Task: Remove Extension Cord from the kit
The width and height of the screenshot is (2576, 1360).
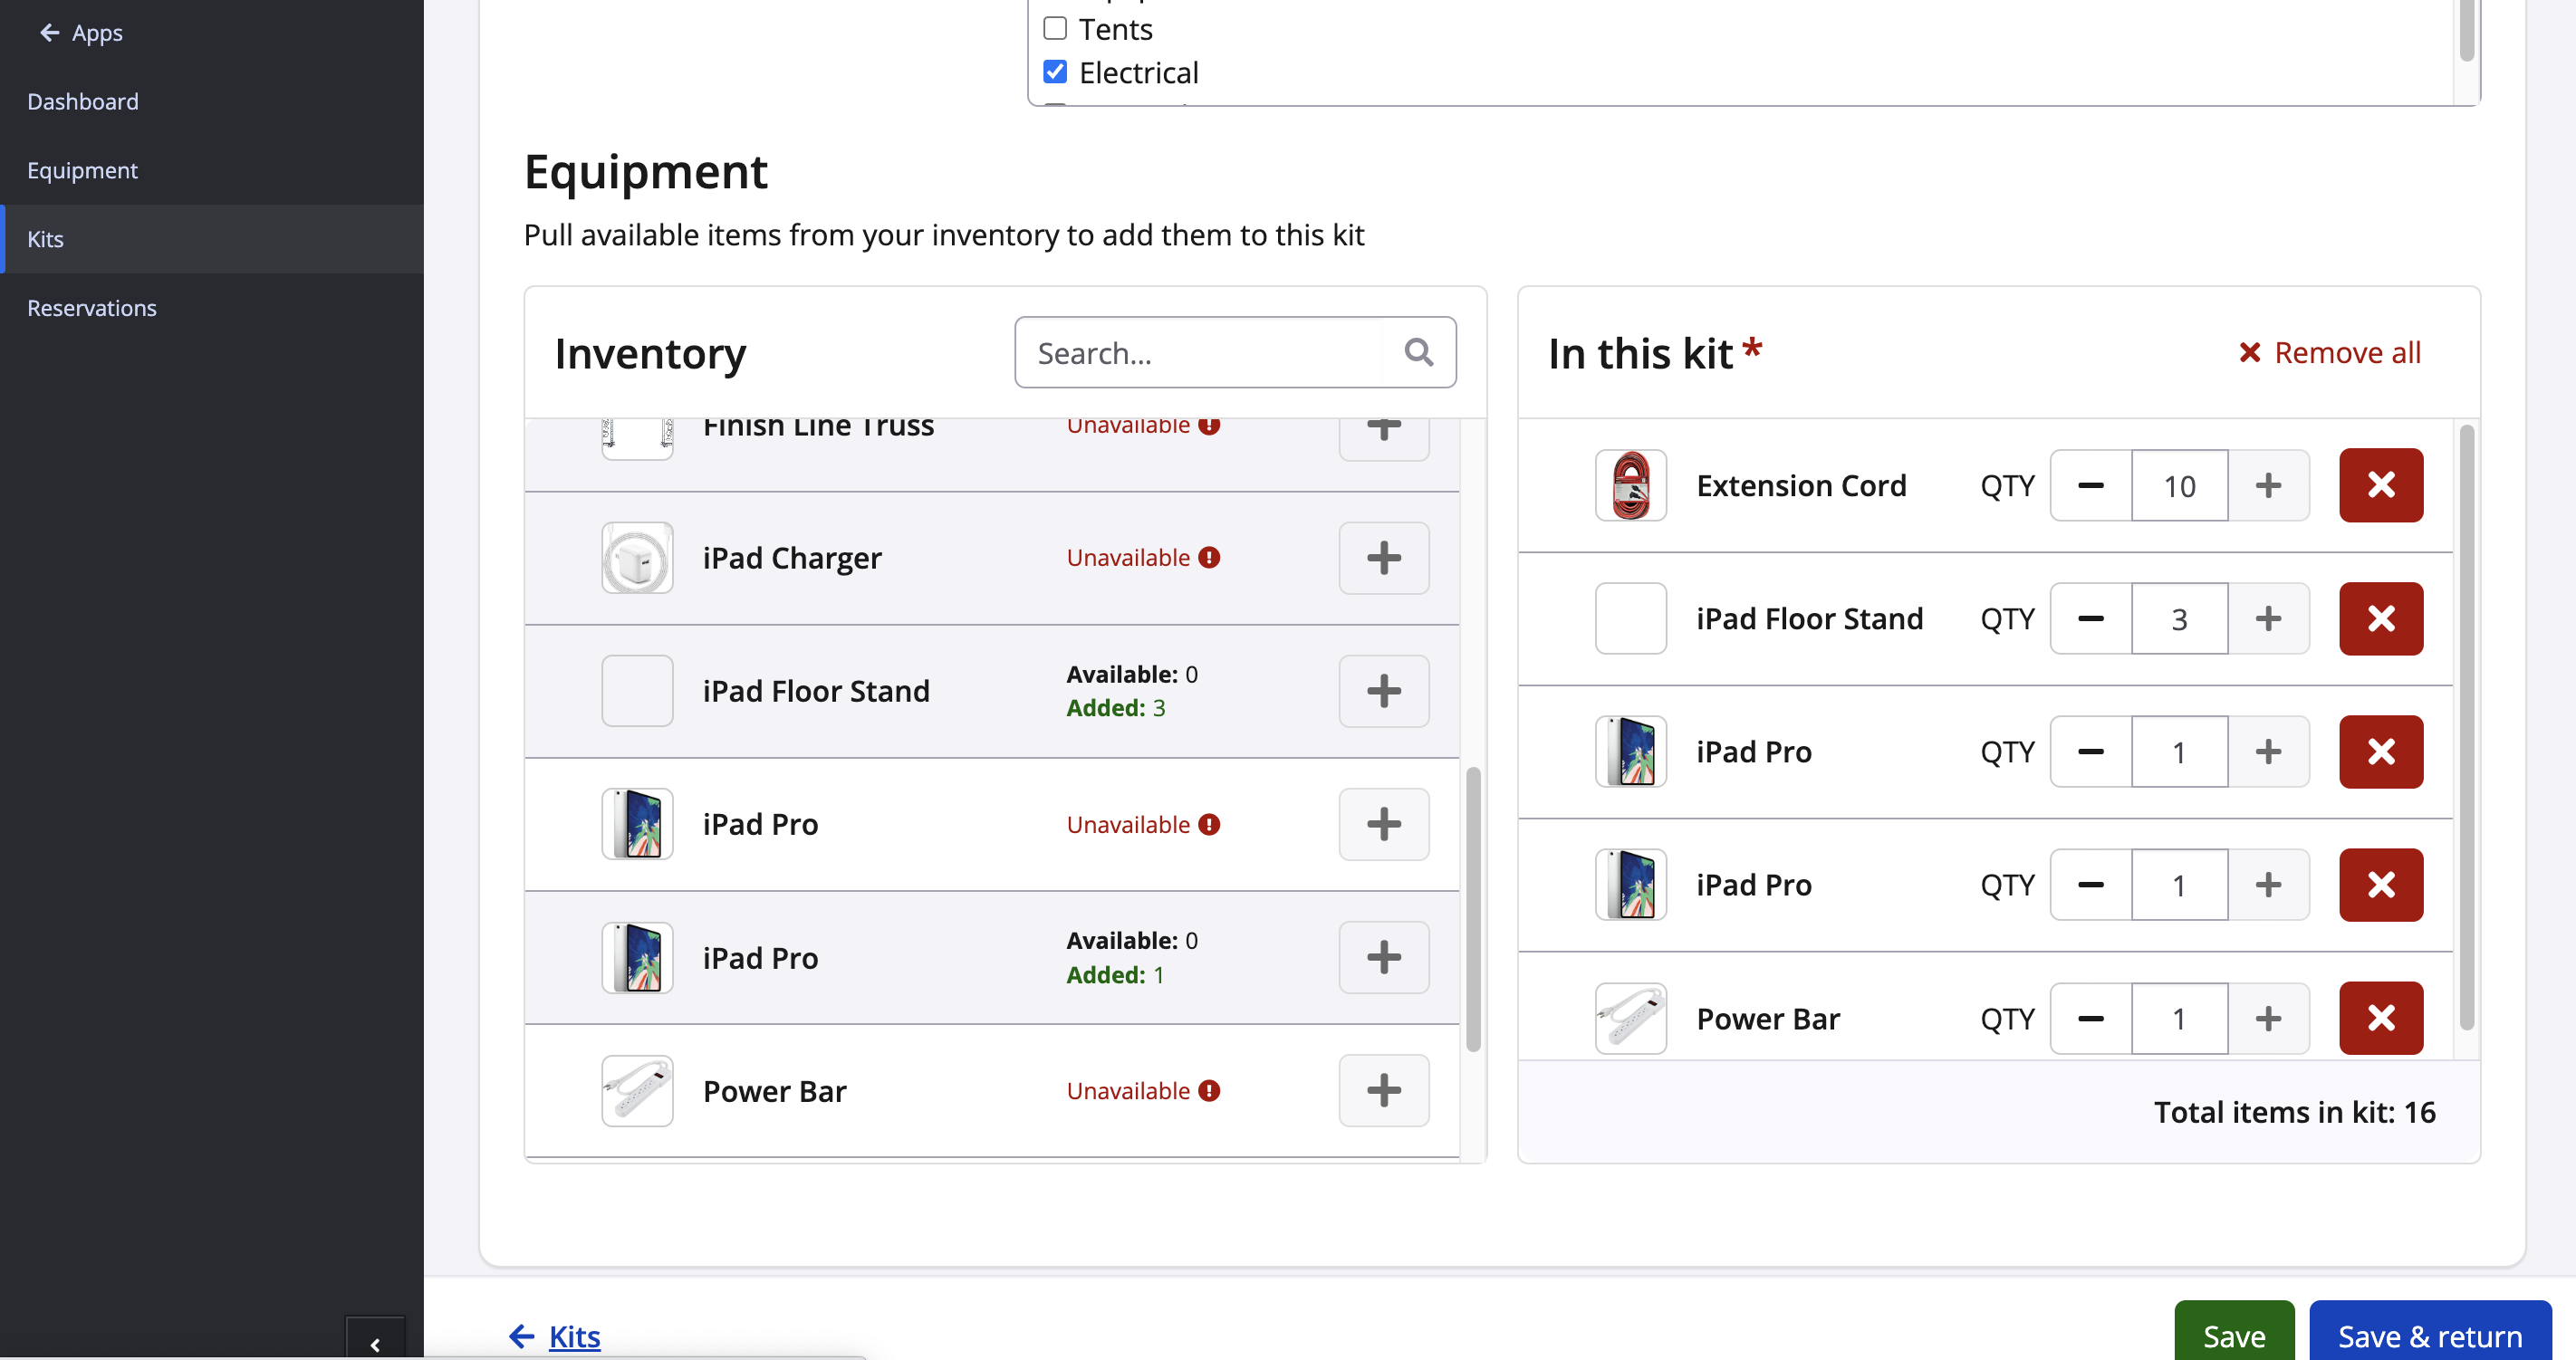Action: 2381,485
